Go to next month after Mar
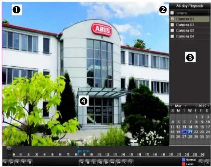The image size is (211, 167). pos(185,106)
